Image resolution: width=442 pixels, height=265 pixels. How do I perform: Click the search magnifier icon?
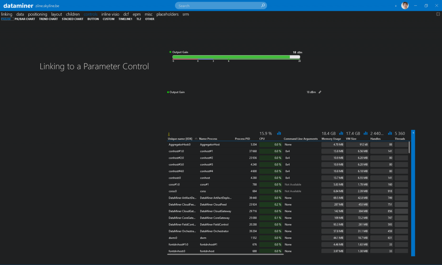click(x=263, y=5)
